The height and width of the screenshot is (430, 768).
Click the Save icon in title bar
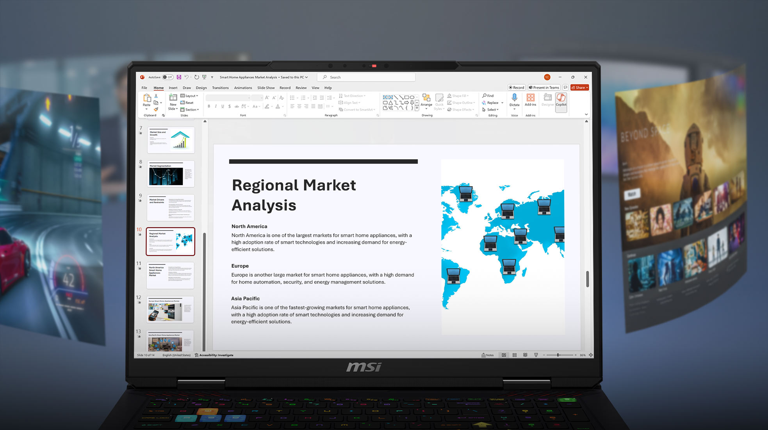click(179, 77)
